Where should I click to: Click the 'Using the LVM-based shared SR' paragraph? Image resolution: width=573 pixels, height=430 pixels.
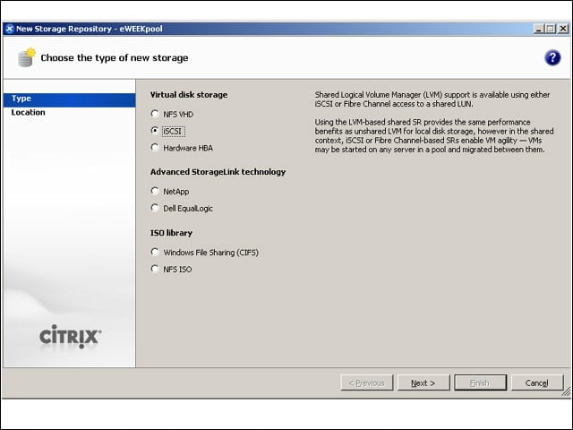[434, 135]
